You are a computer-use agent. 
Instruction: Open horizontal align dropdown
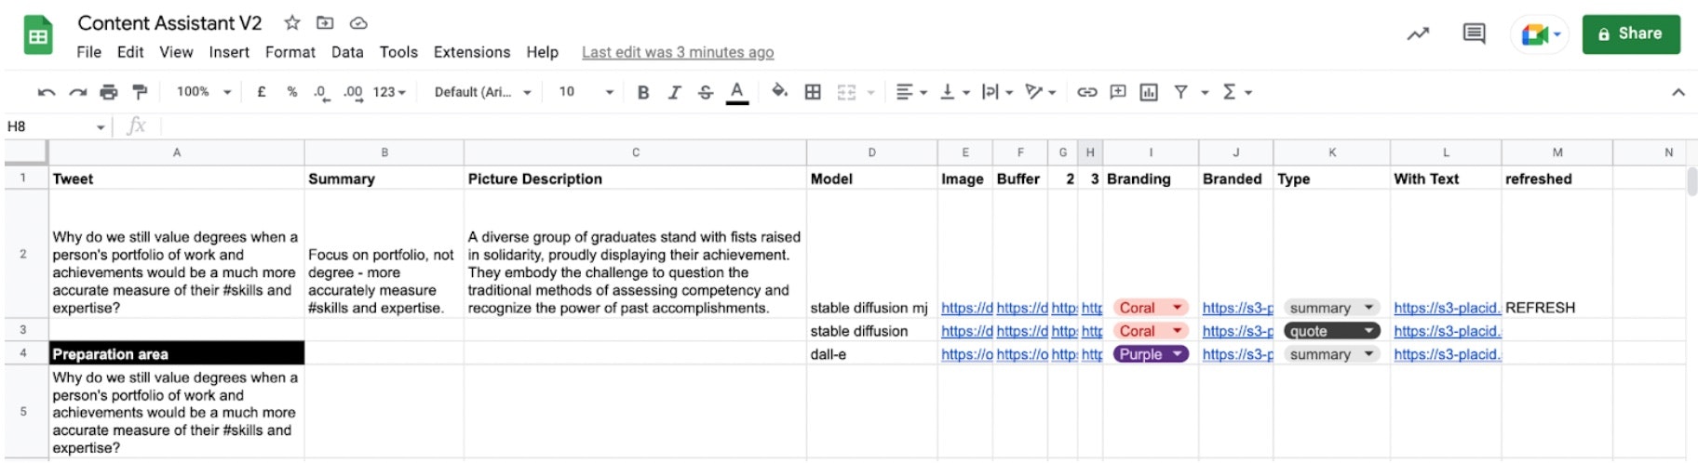(x=910, y=92)
